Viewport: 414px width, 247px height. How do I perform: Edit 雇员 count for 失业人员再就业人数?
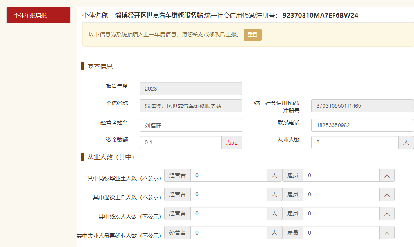[x=341, y=233]
